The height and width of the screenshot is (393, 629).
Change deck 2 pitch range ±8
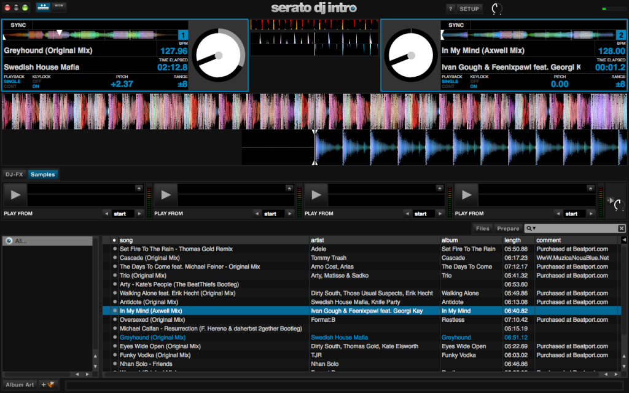tap(620, 84)
